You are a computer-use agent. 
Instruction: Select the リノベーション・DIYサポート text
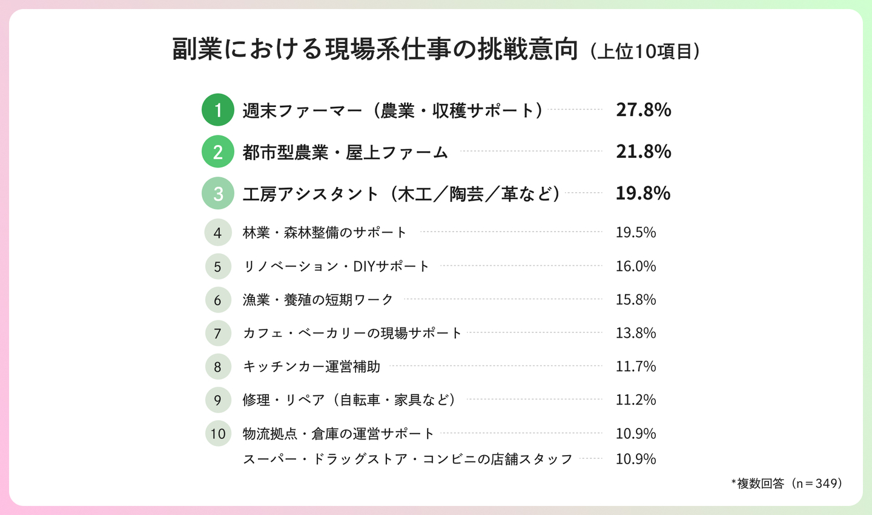click(336, 267)
